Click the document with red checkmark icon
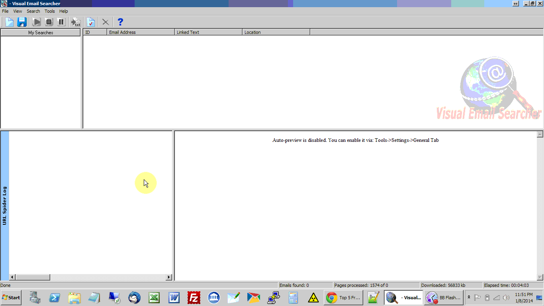This screenshot has height=306, width=544. point(91,22)
